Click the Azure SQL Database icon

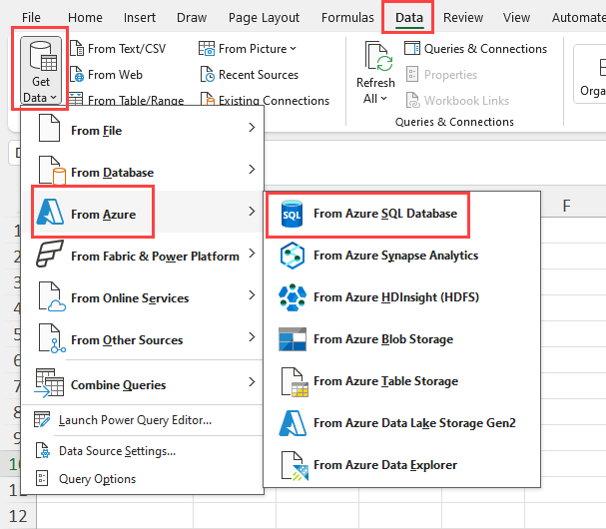[x=292, y=214]
